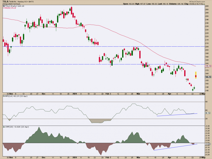Click the candlestick icon beside TSLA (Daily)
212x159 pixels.
pos(4,6)
